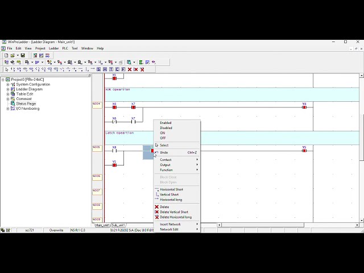Image resolution: width=364 pixels, height=273 pixels.
Task: Click the Open folder toolbar icon
Action: pos(13,55)
